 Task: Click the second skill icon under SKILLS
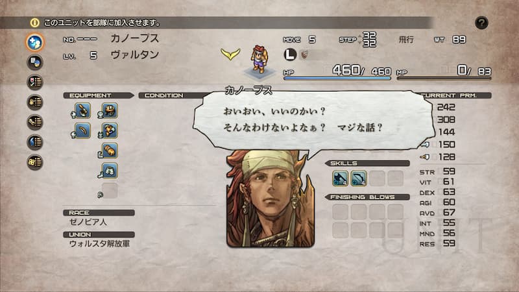coord(359,178)
